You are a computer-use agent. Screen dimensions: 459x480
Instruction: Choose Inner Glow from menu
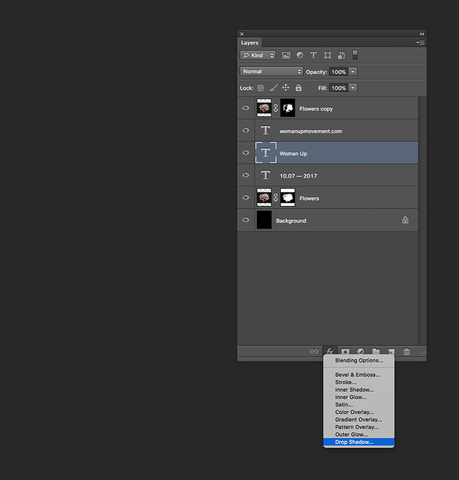coord(359,397)
